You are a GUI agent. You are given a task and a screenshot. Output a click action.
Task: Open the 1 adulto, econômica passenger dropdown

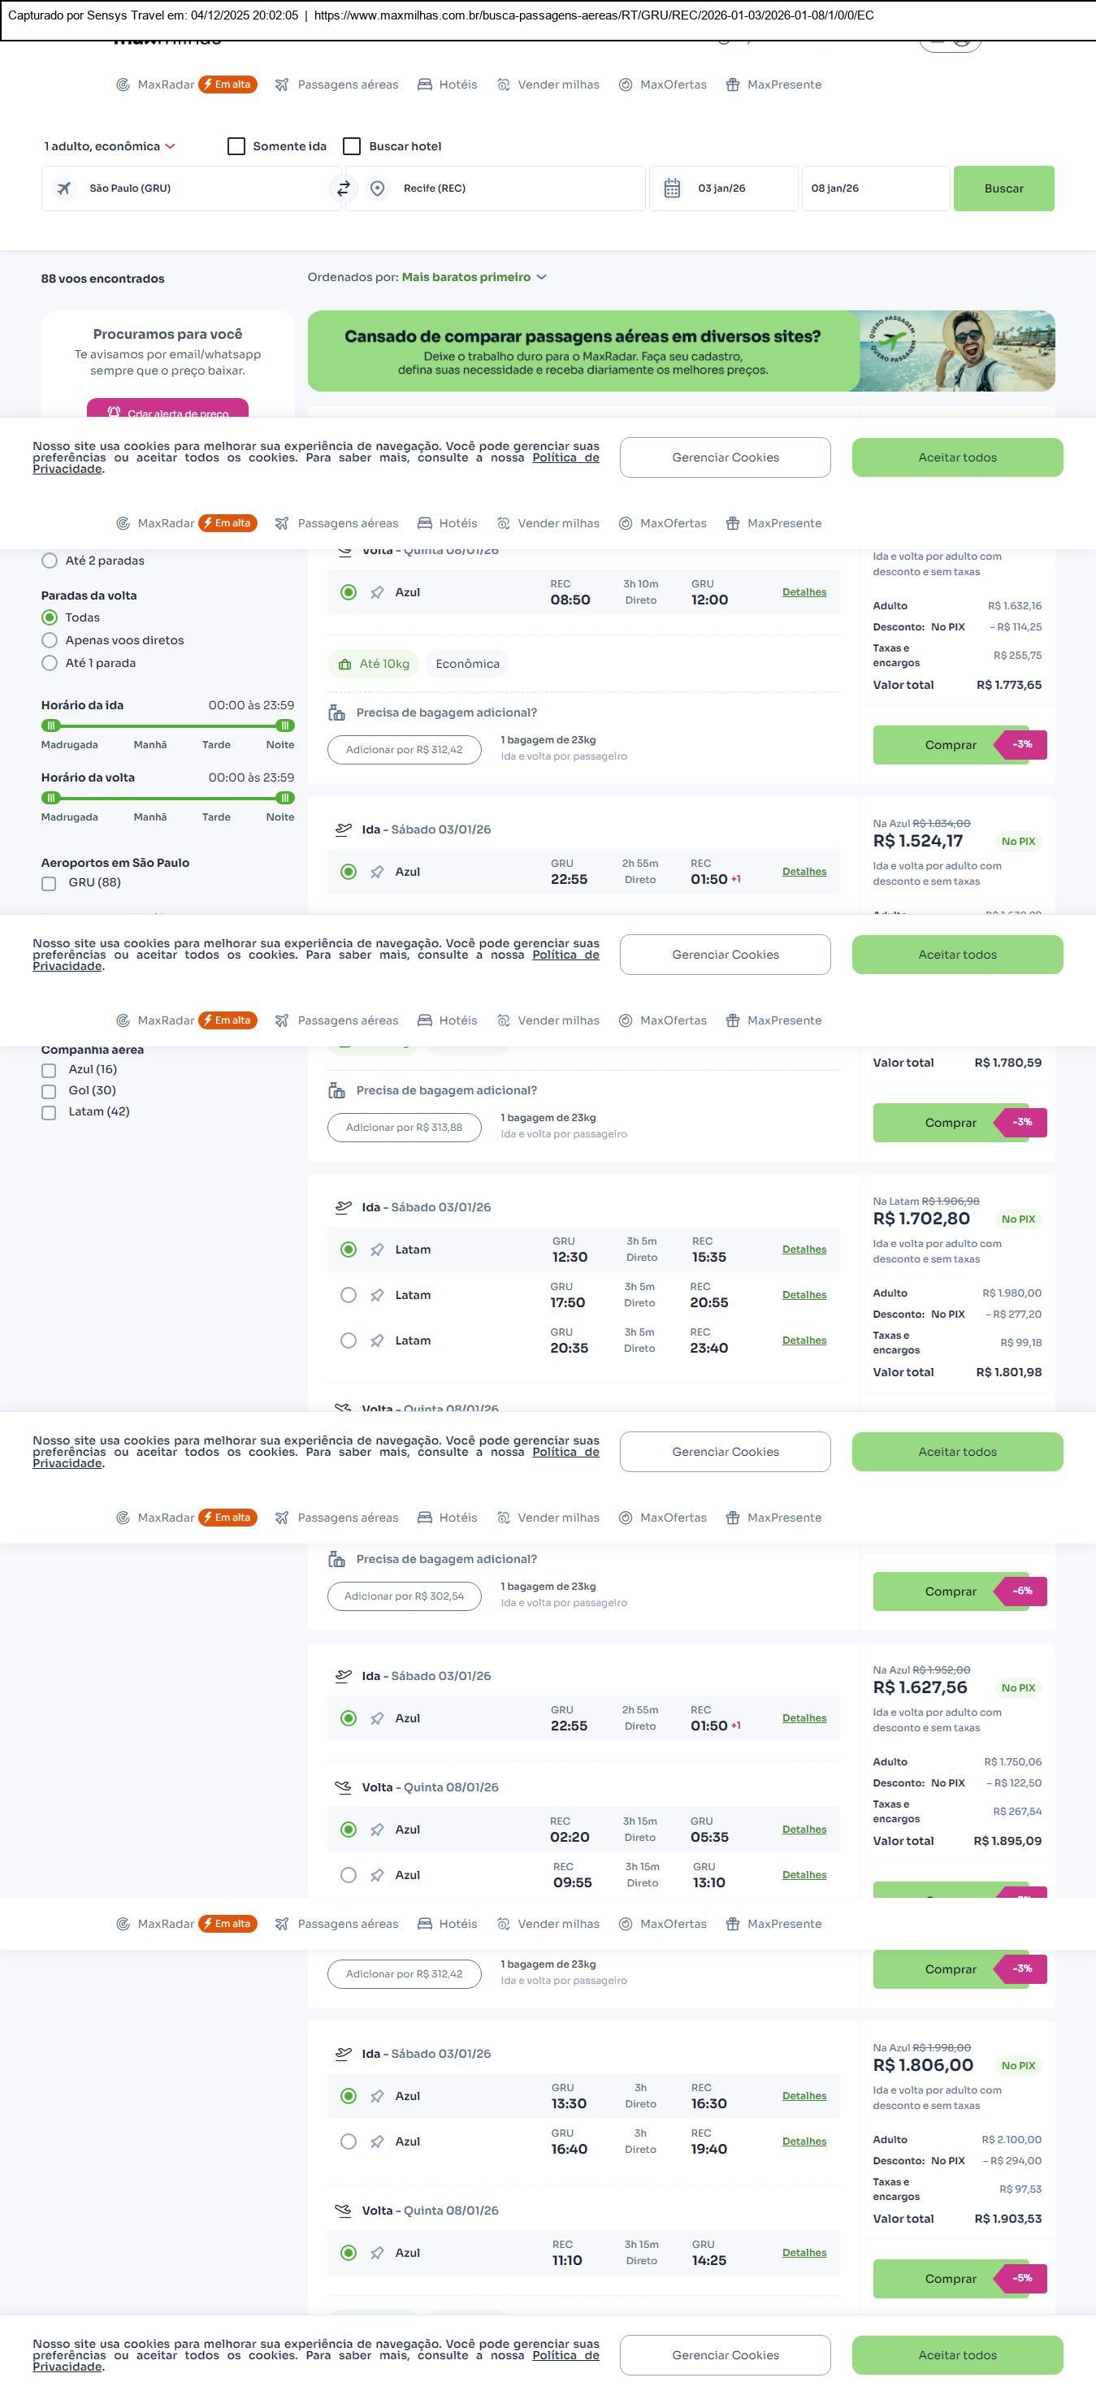coord(110,146)
